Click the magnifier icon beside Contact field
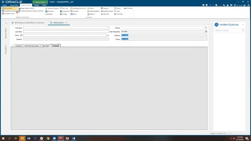251x141 pixels. tap(206, 28)
